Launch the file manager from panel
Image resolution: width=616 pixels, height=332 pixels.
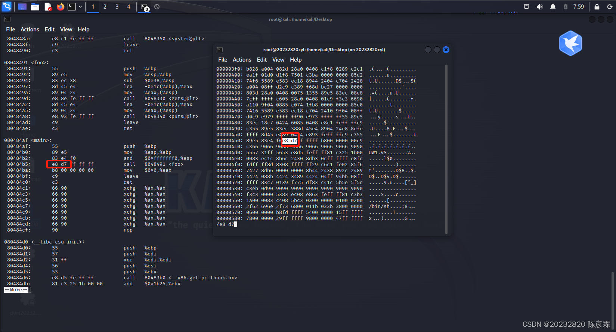pyautogui.click(x=35, y=7)
